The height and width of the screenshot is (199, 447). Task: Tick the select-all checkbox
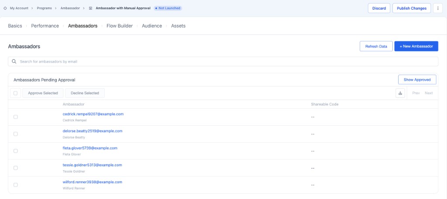(15, 93)
